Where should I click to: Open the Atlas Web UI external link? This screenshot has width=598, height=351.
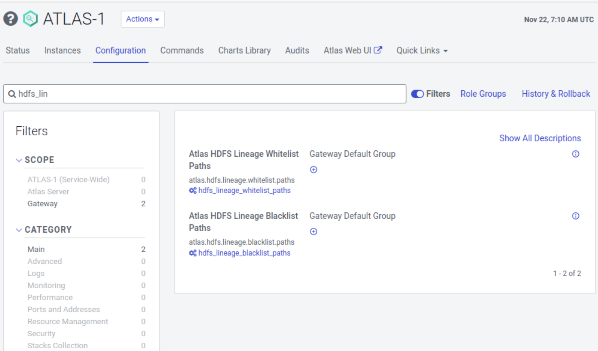353,50
